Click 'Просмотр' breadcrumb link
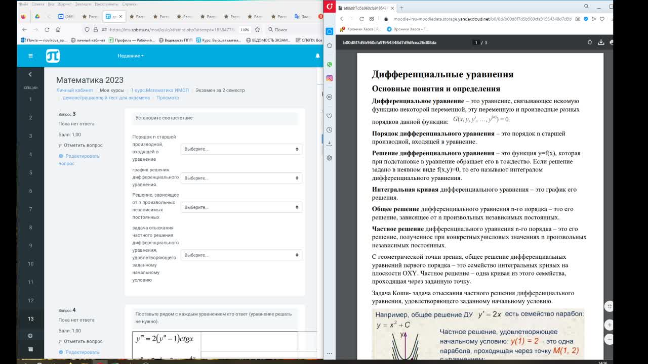 [x=168, y=98]
